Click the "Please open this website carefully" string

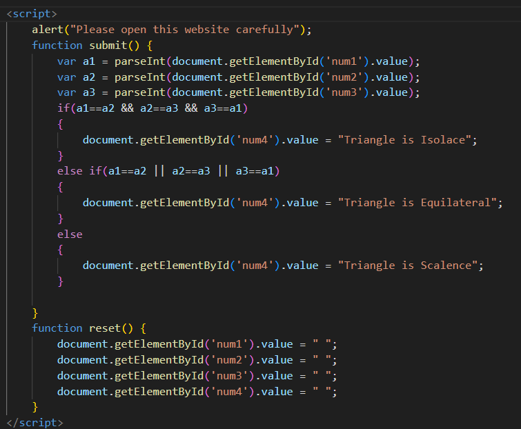pos(187,30)
